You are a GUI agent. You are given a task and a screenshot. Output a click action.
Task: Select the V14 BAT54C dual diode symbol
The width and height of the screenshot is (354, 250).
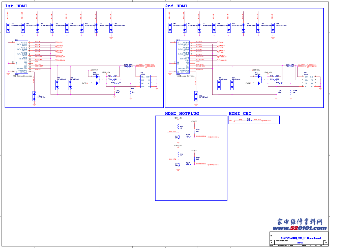(x=97, y=80)
